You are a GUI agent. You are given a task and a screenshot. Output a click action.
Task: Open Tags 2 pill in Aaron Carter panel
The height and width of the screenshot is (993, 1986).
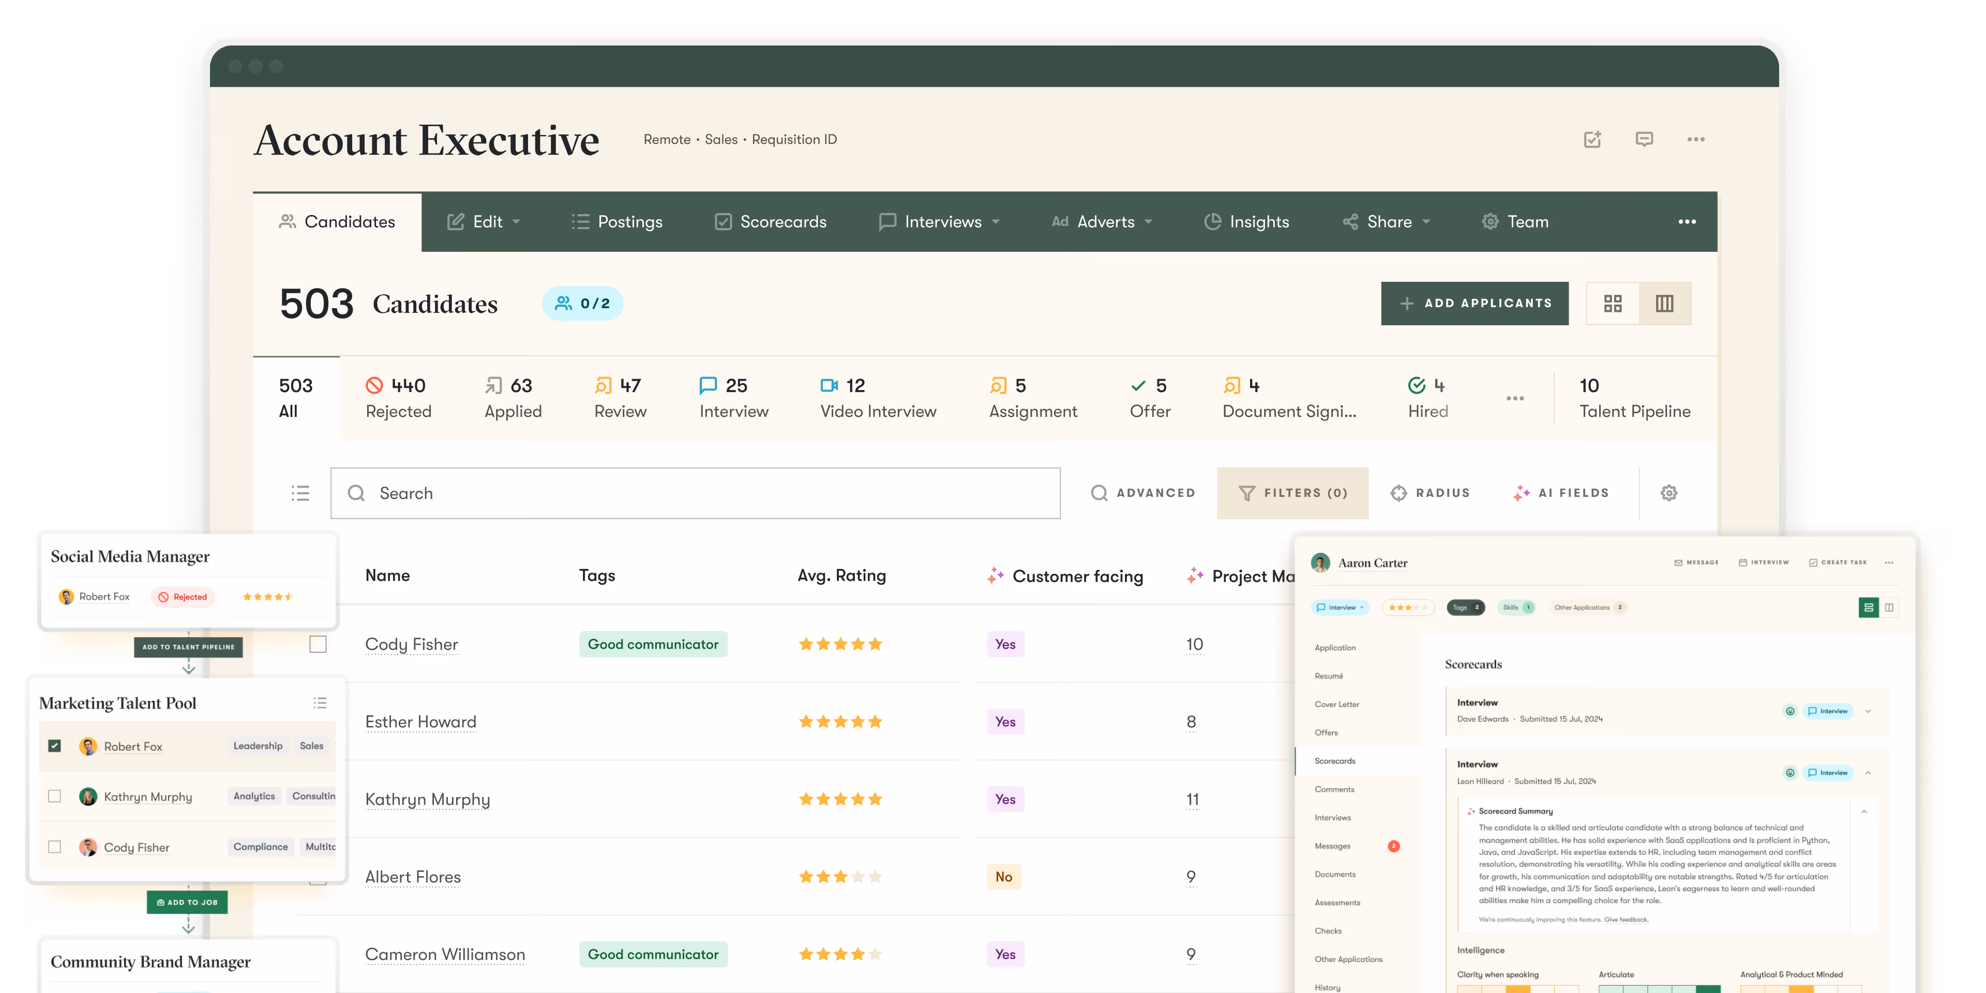pyautogui.click(x=1466, y=608)
